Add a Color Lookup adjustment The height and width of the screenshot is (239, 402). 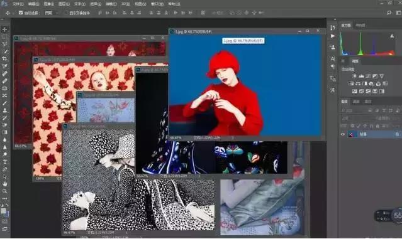click(385, 83)
